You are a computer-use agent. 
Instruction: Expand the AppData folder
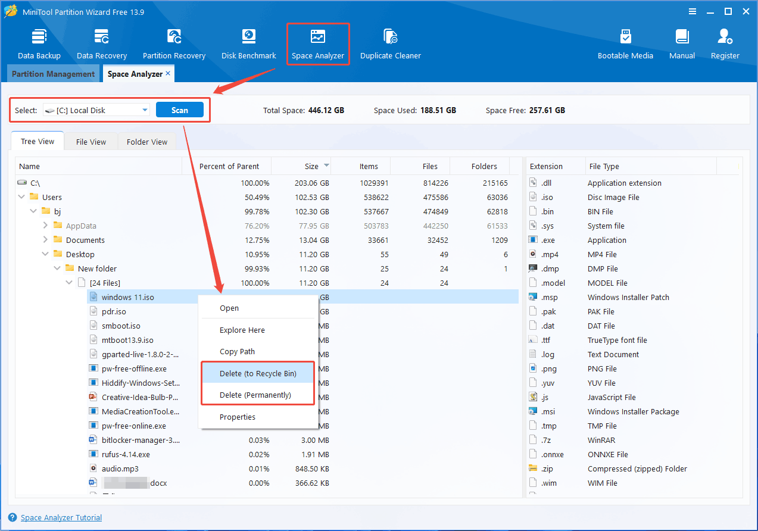coord(46,226)
